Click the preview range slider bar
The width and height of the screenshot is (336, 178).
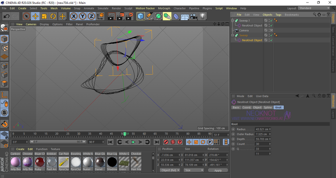58,142
